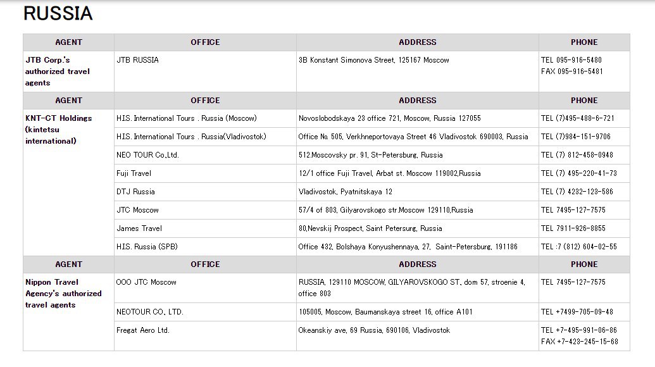This screenshot has width=655, height=367.
Task: Click fax number "FAX 095-916-5481"
Action: (x=572, y=72)
